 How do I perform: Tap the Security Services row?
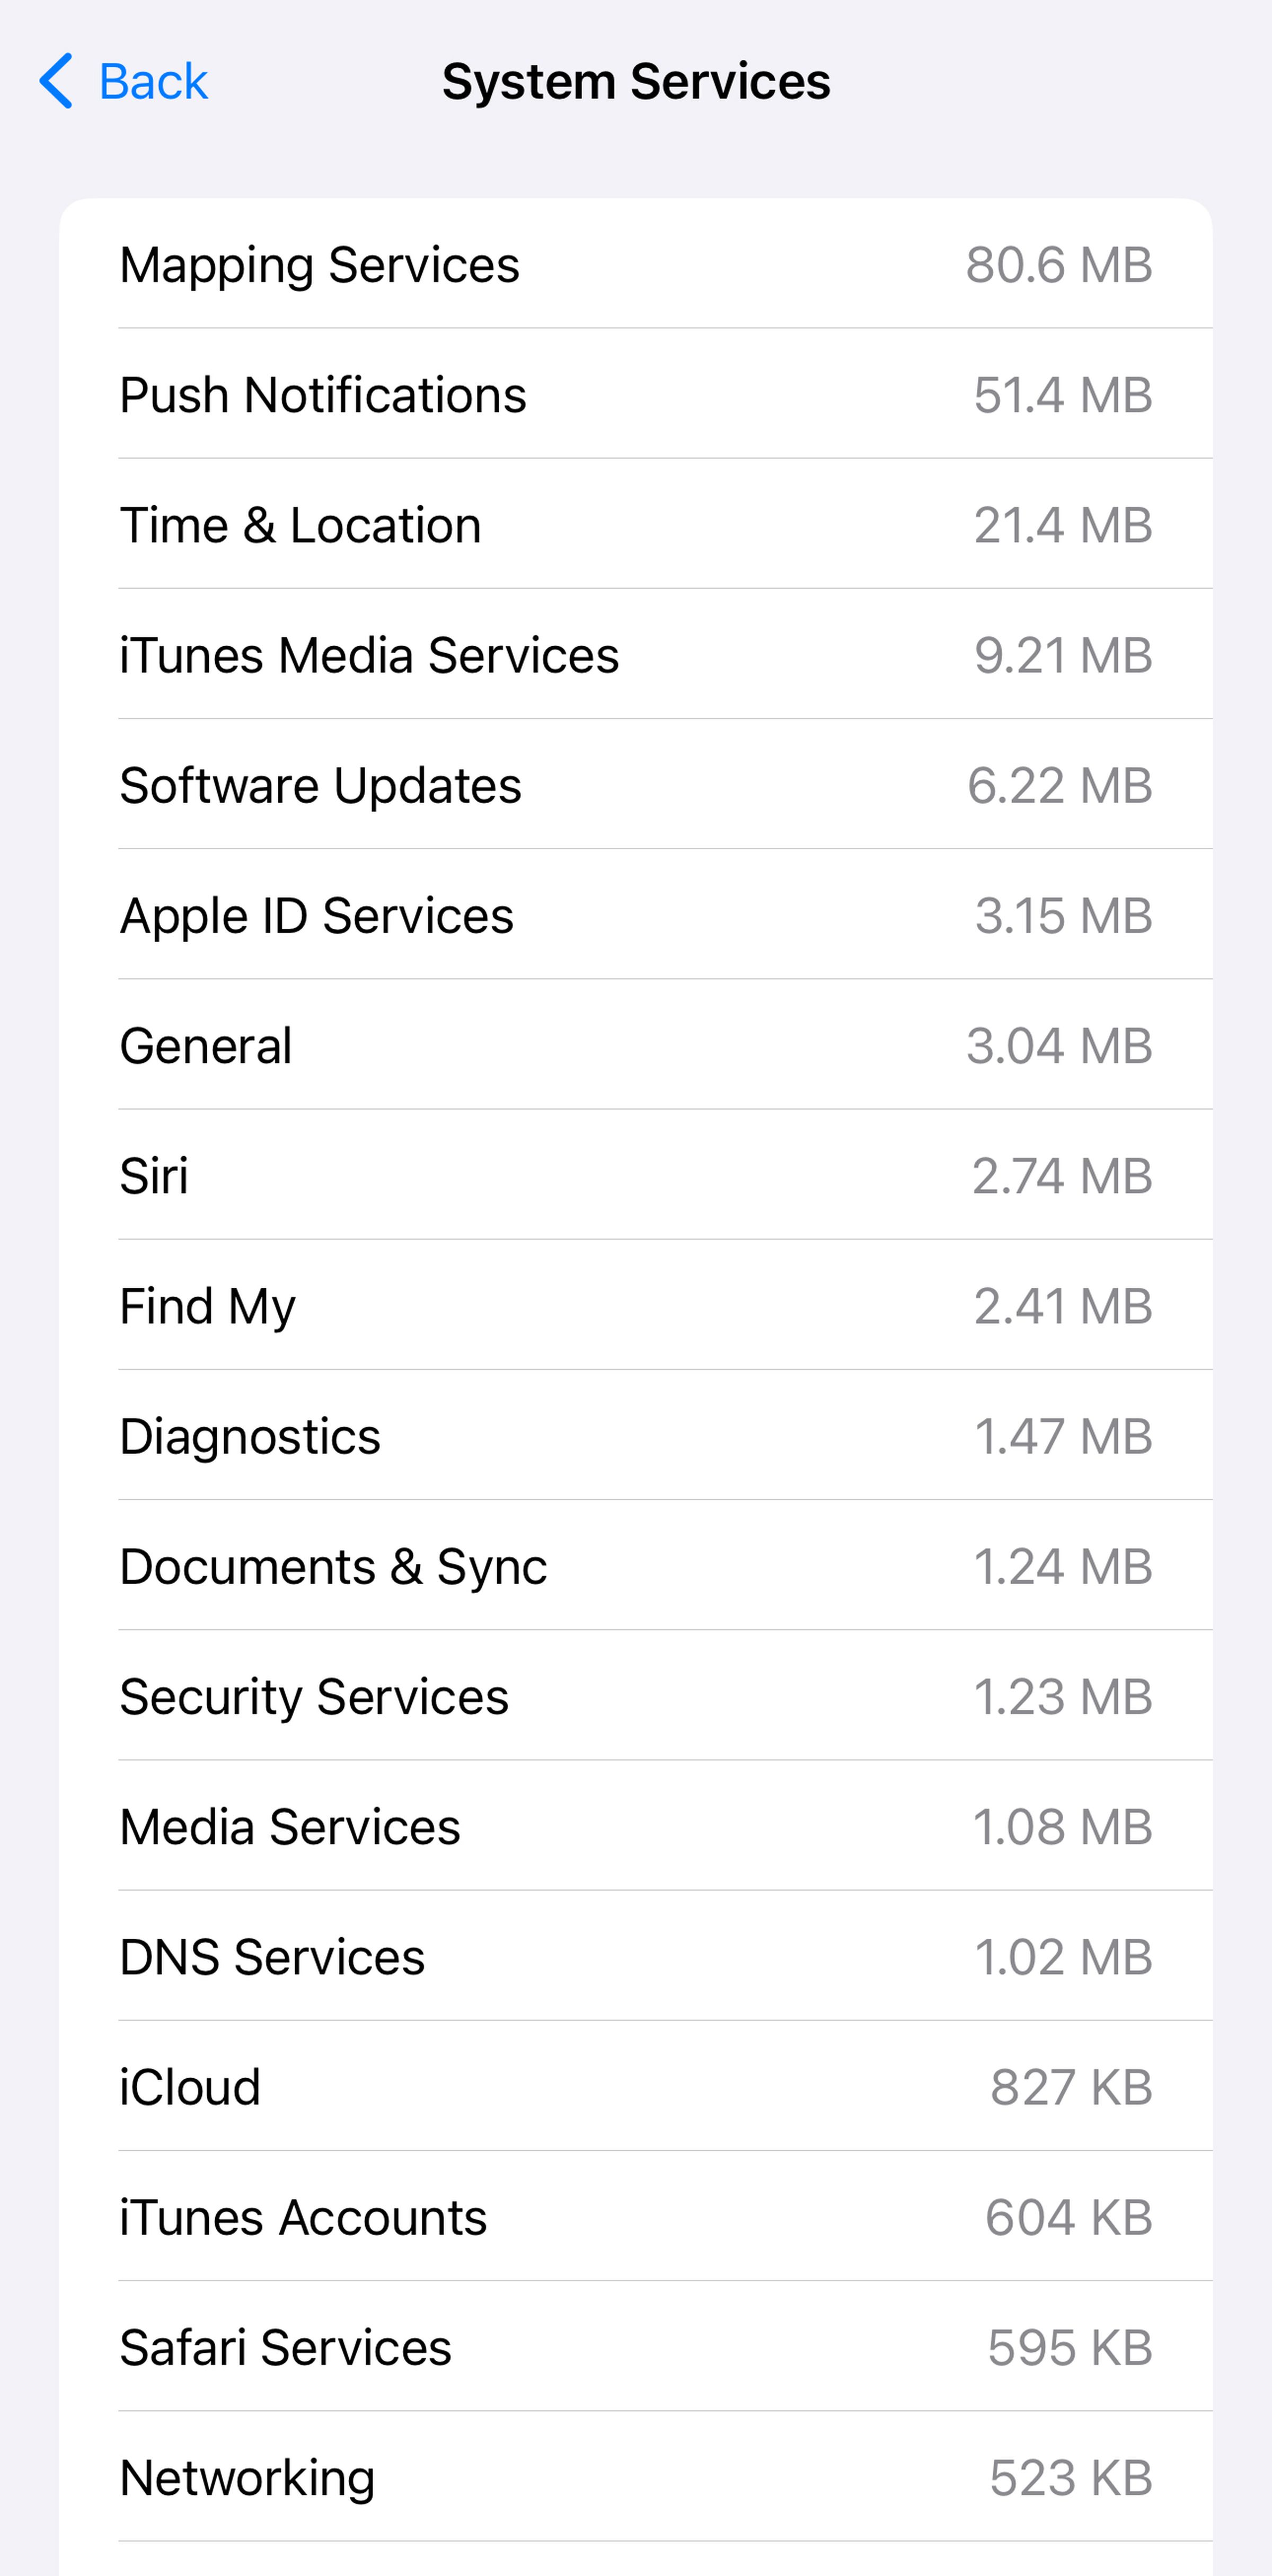[x=636, y=1696]
